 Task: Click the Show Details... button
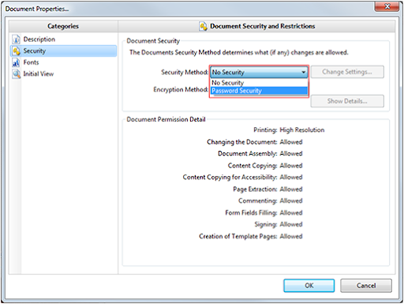click(347, 101)
